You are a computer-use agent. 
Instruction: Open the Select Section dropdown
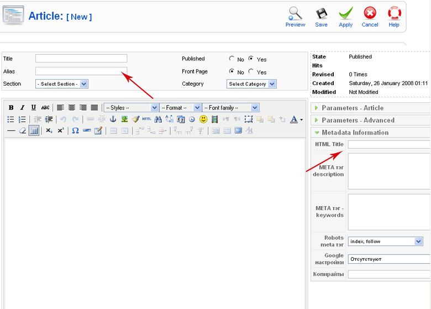pyautogui.click(x=62, y=84)
